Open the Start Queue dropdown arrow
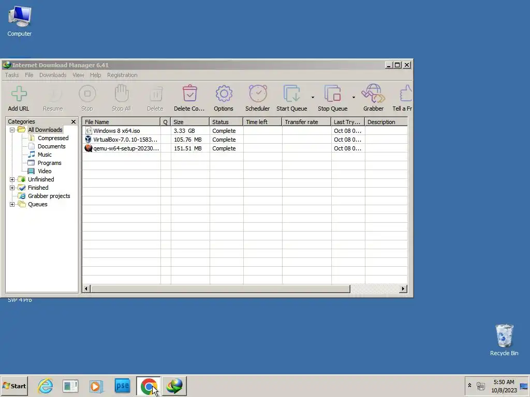 (x=313, y=97)
